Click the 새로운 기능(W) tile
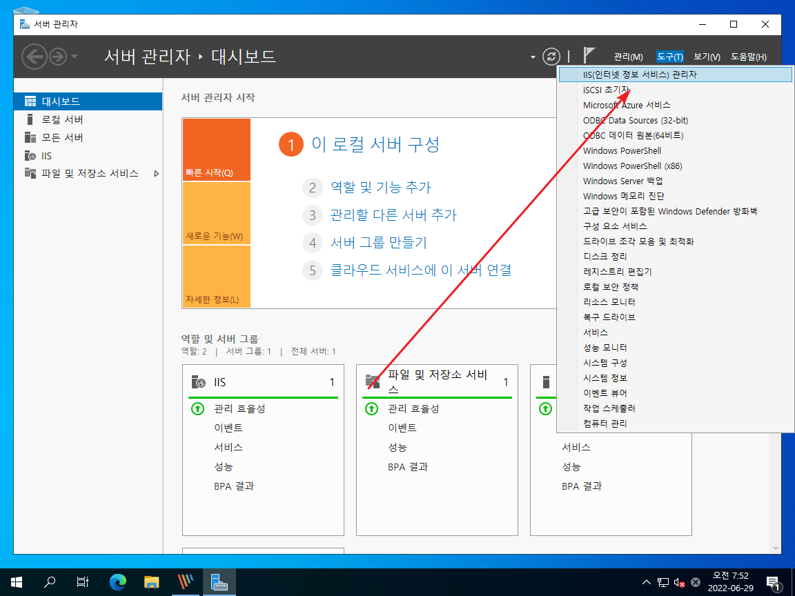The height and width of the screenshot is (596, 795). (217, 213)
